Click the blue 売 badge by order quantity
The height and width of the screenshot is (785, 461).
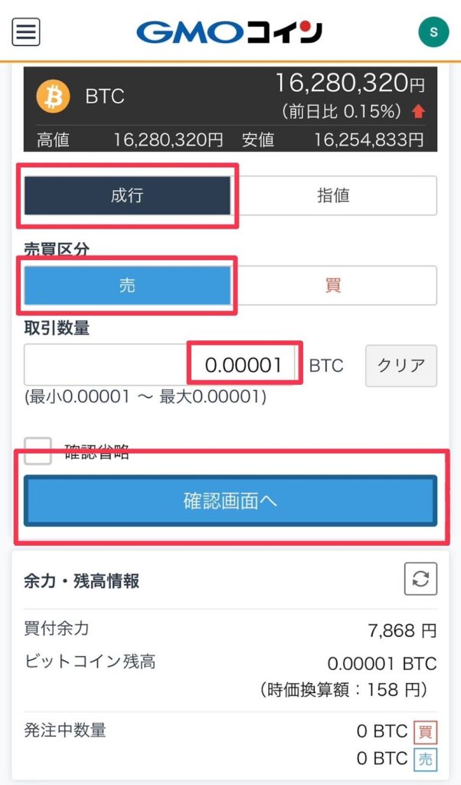pyautogui.click(x=425, y=759)
